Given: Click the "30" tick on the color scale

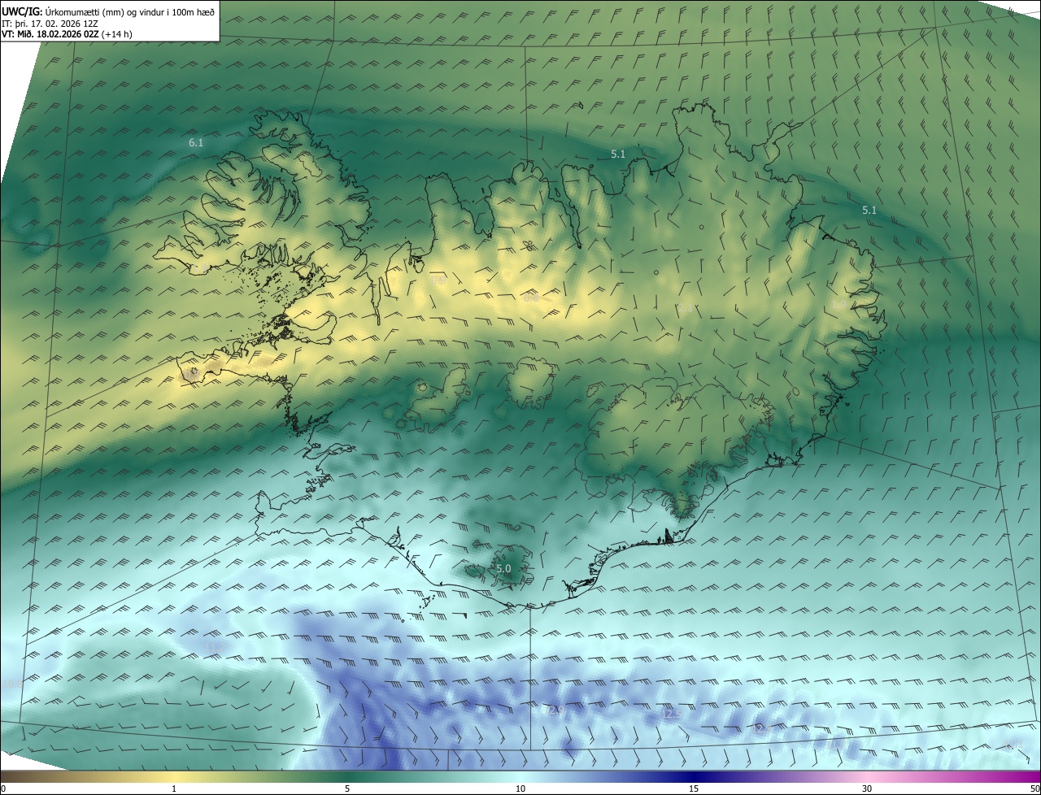Looking at the screenshot, I should (x=867, y=788).
